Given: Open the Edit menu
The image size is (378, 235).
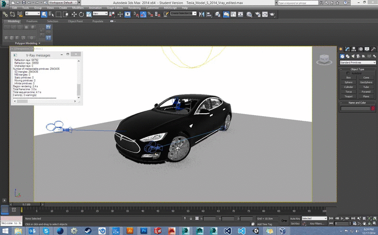Looking at the screenshot, I should [x=15, y=8].
